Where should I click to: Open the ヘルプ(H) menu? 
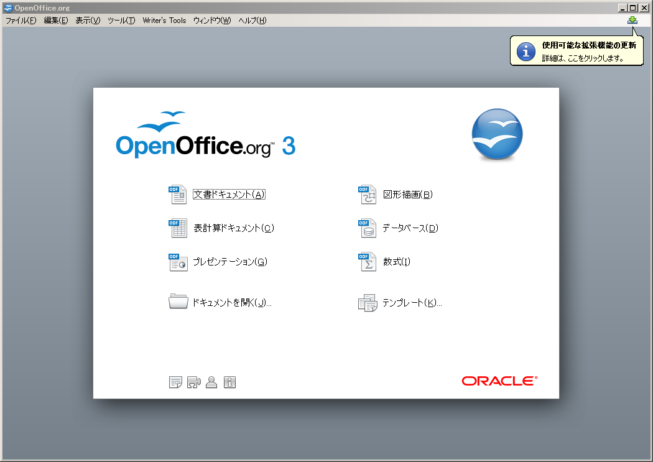(252, 21)
